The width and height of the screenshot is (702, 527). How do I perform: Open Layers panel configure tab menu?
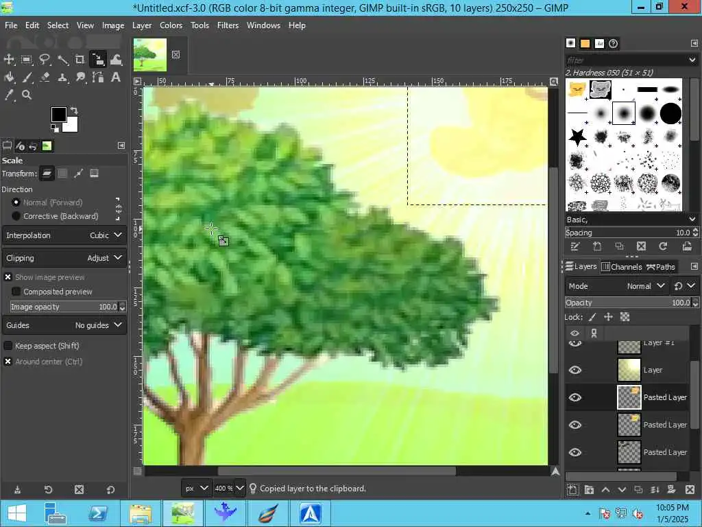tap(694, 267)
